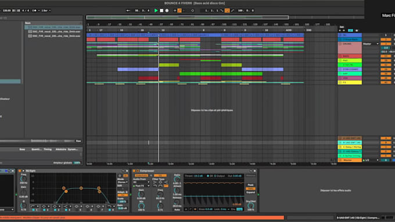395x222 pixels.
Task: Click EQ Eight Freq knob
Action: pos(23,179)
